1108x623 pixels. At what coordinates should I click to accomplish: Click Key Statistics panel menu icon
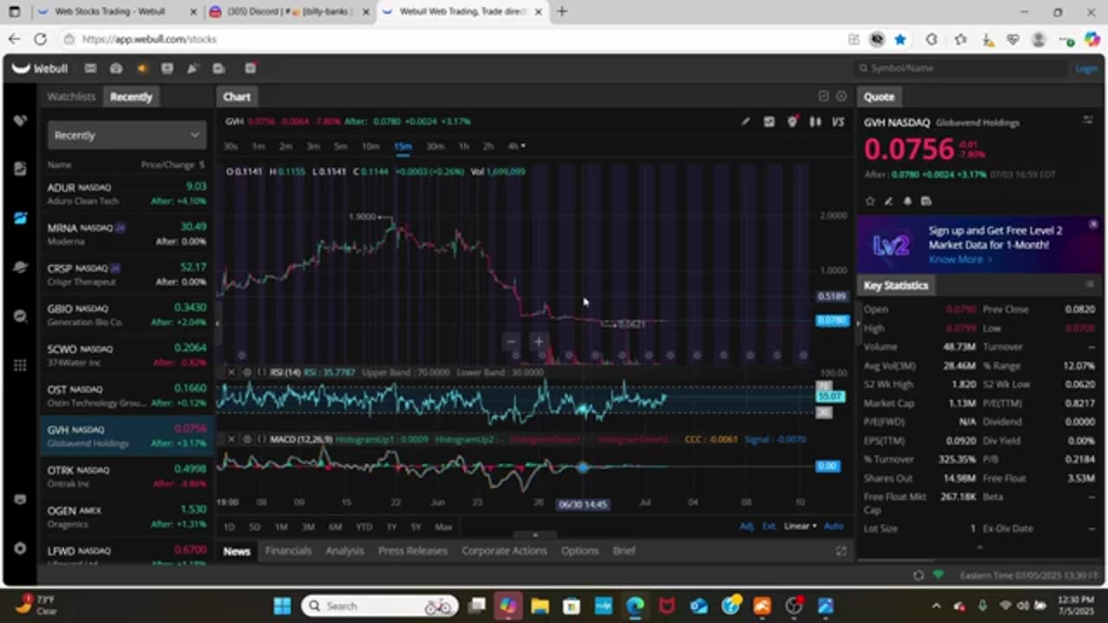(1089, 285)
